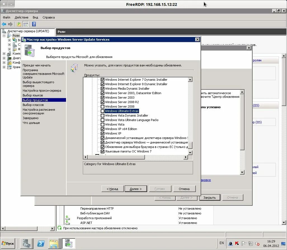Click the Далее > button in wizard

(x=136, y=189)
